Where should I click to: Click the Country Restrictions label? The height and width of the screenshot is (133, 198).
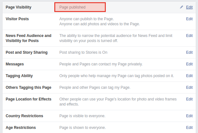pos(24,116)
